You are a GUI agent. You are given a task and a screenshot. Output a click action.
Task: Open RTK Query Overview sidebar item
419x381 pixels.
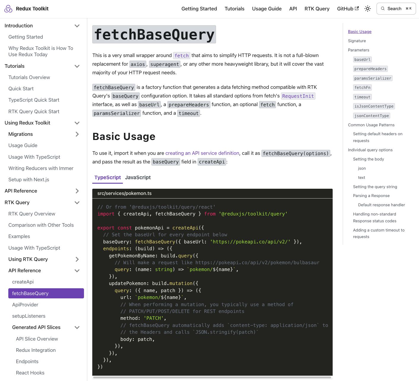click(x=32, y=214)
